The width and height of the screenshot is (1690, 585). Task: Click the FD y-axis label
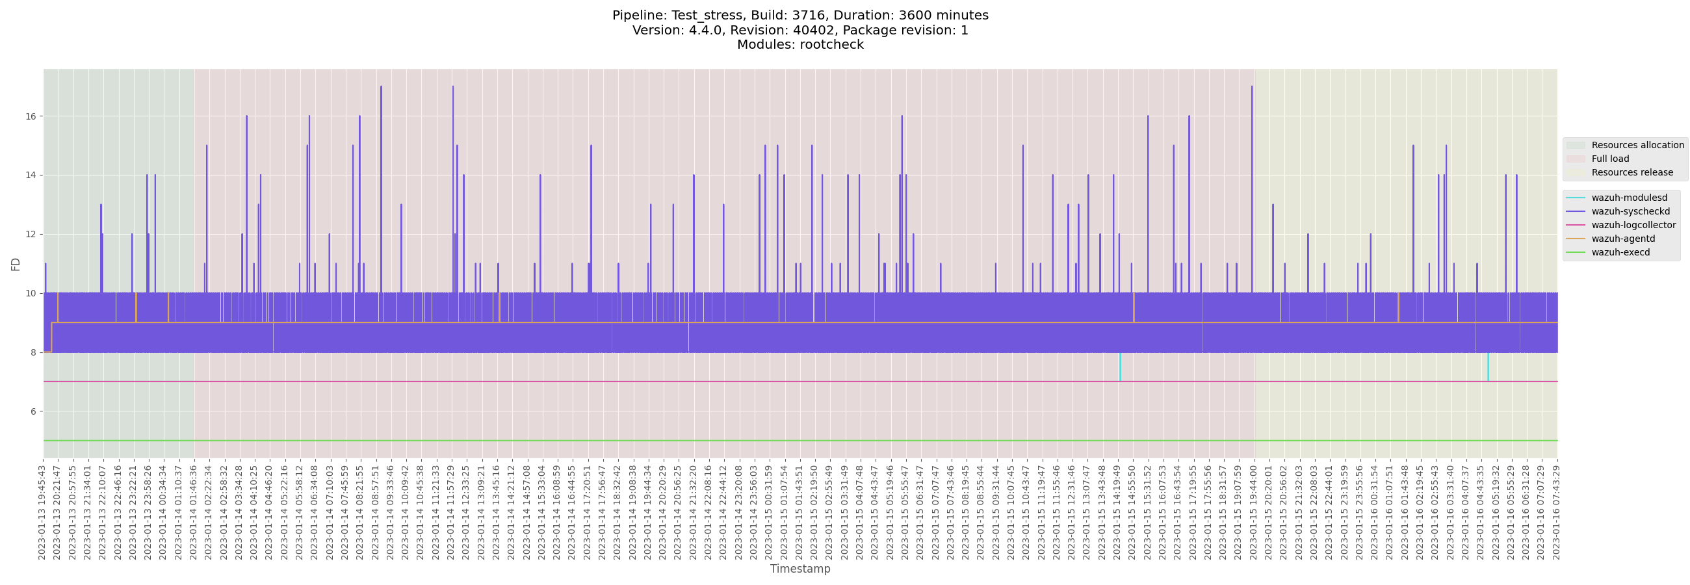pyautogui.click(x=16, y=264)
